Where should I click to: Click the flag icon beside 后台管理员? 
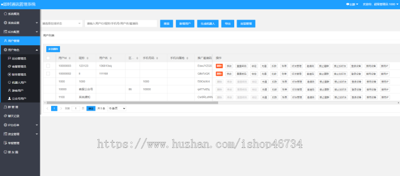pos(9,59)
